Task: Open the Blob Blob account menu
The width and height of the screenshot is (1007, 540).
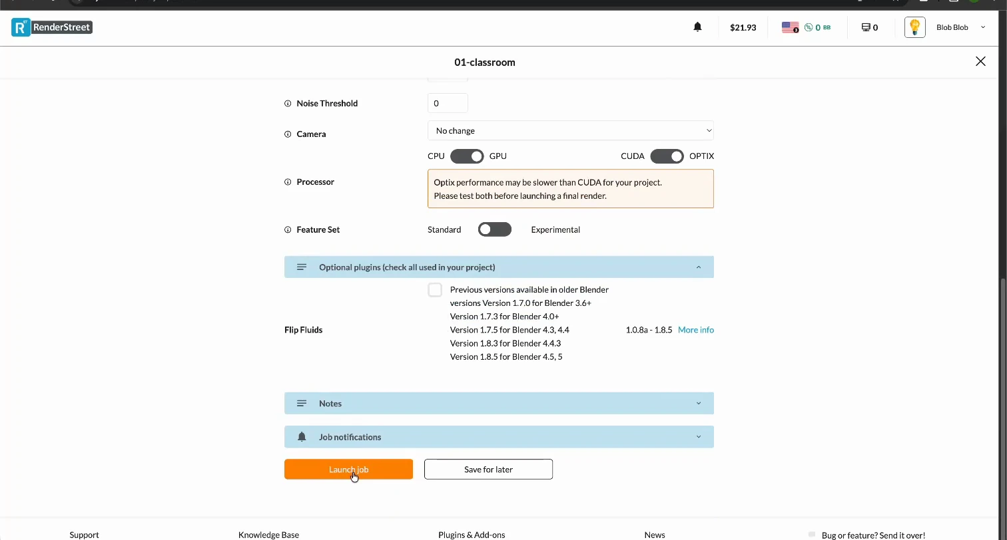Action: click(960, 27)
